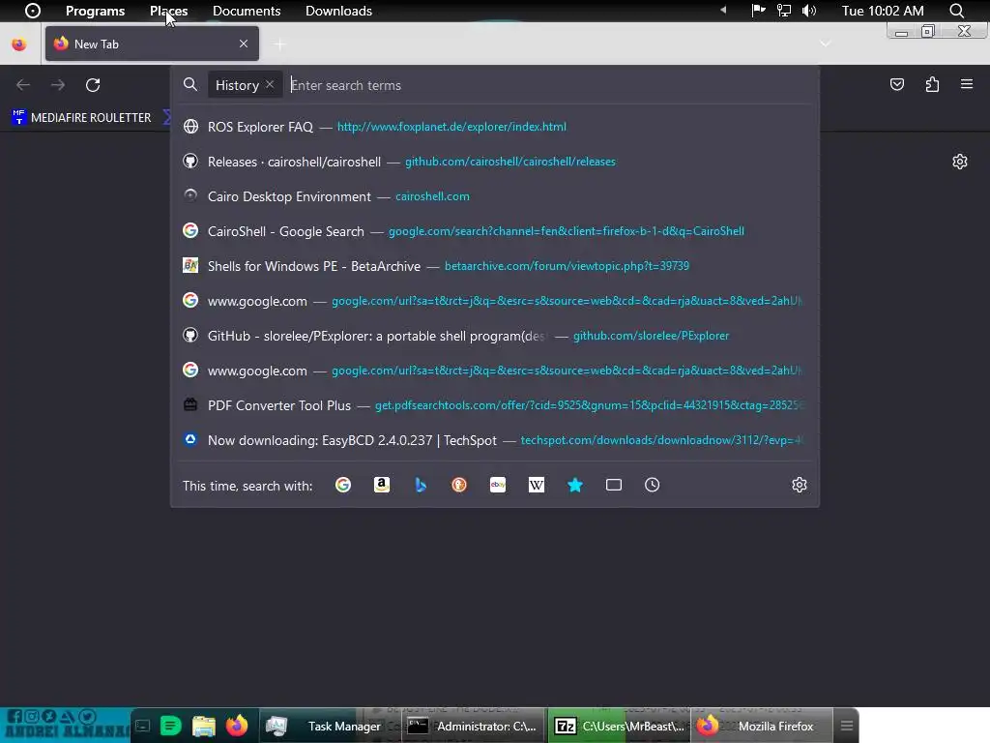
Task: Search this time with DuckDuckGo icon
Action: [x=459, y=485]
